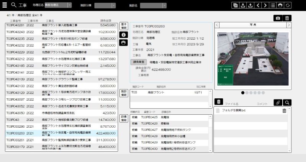Screen dimensions: 306x162
Task: Click the contract amount 422,488,000 field
Action: pos(161,69)
